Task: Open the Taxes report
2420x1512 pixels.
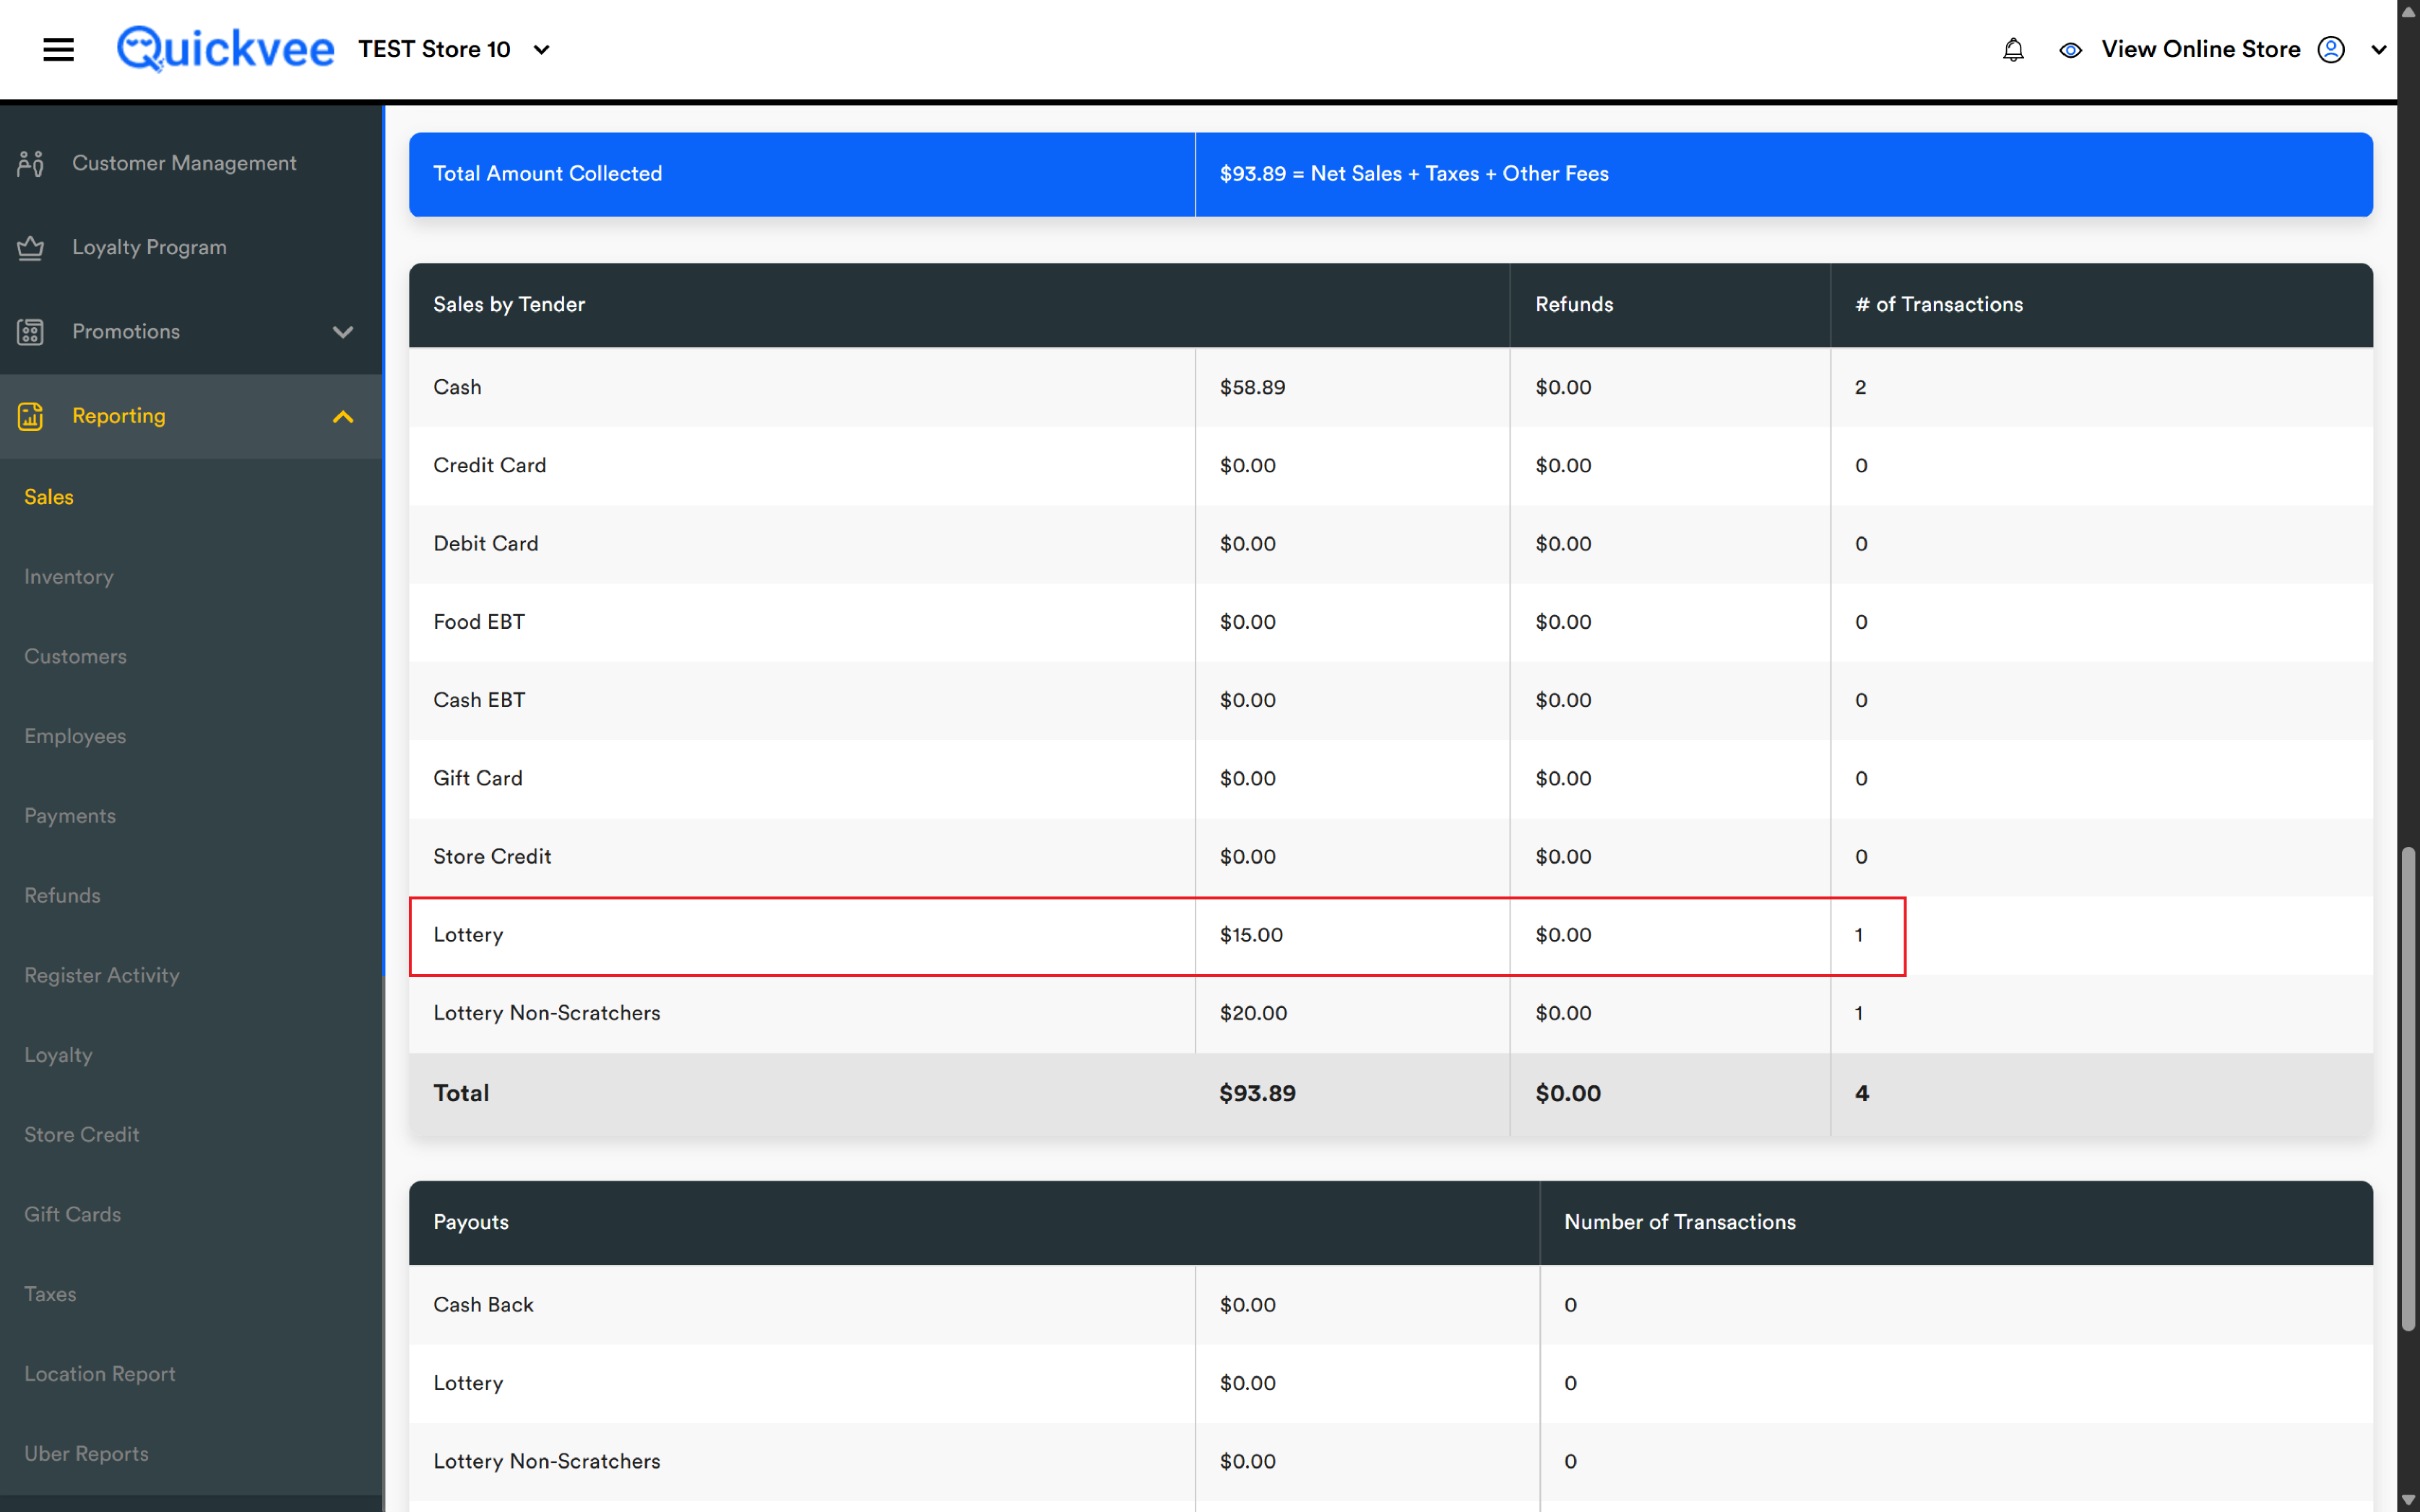Action: (x=50, y=1294)
